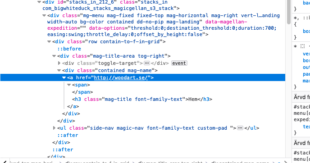
Task: Click div.row.contain-to-f-in-grid breadcrumb
Action: [97, 162]
